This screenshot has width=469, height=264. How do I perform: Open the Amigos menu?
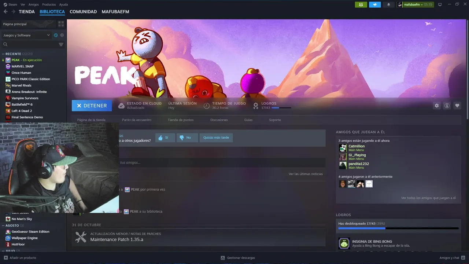pos(34,4)
